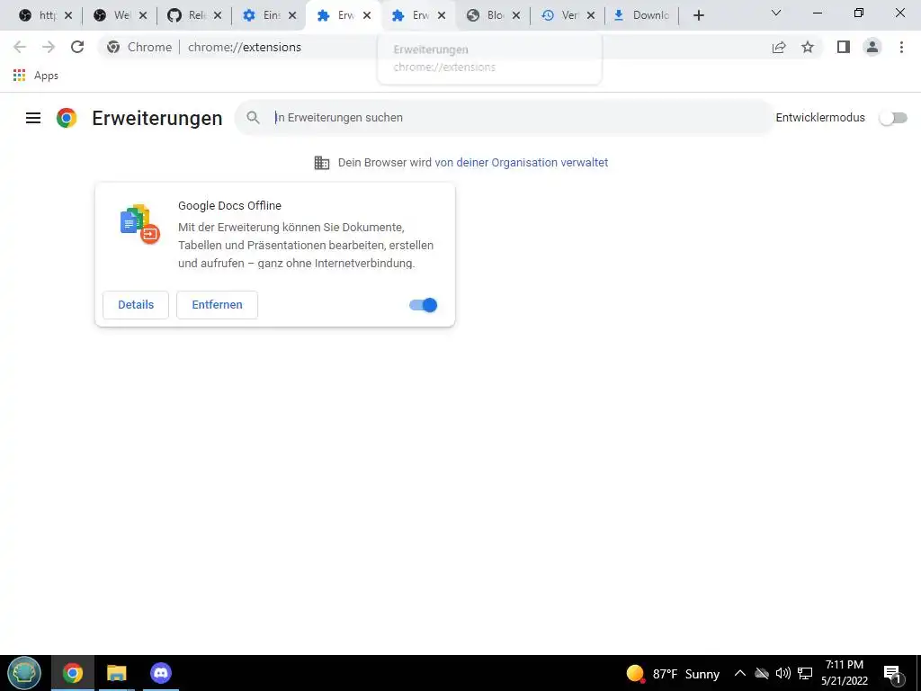Click the browser forward arrow
921x691 pixels.
pyautogui.click(x=49, y=47)
